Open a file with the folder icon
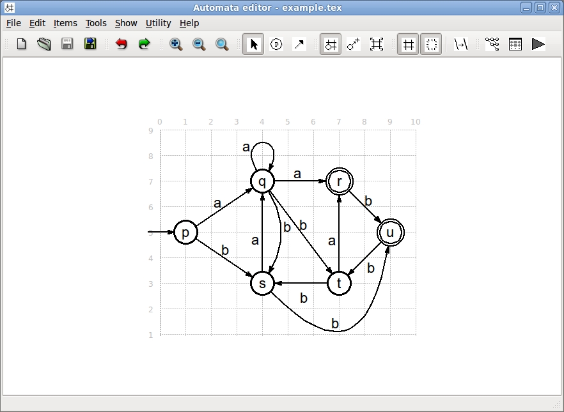 click(x=43, y=44)
